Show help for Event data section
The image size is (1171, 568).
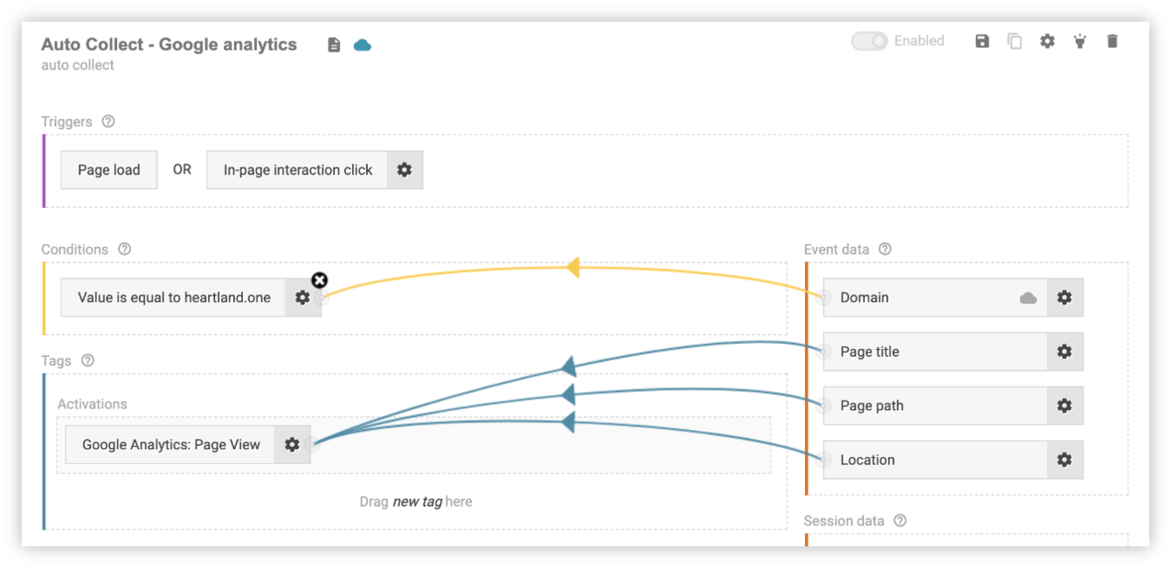point(885,250)
